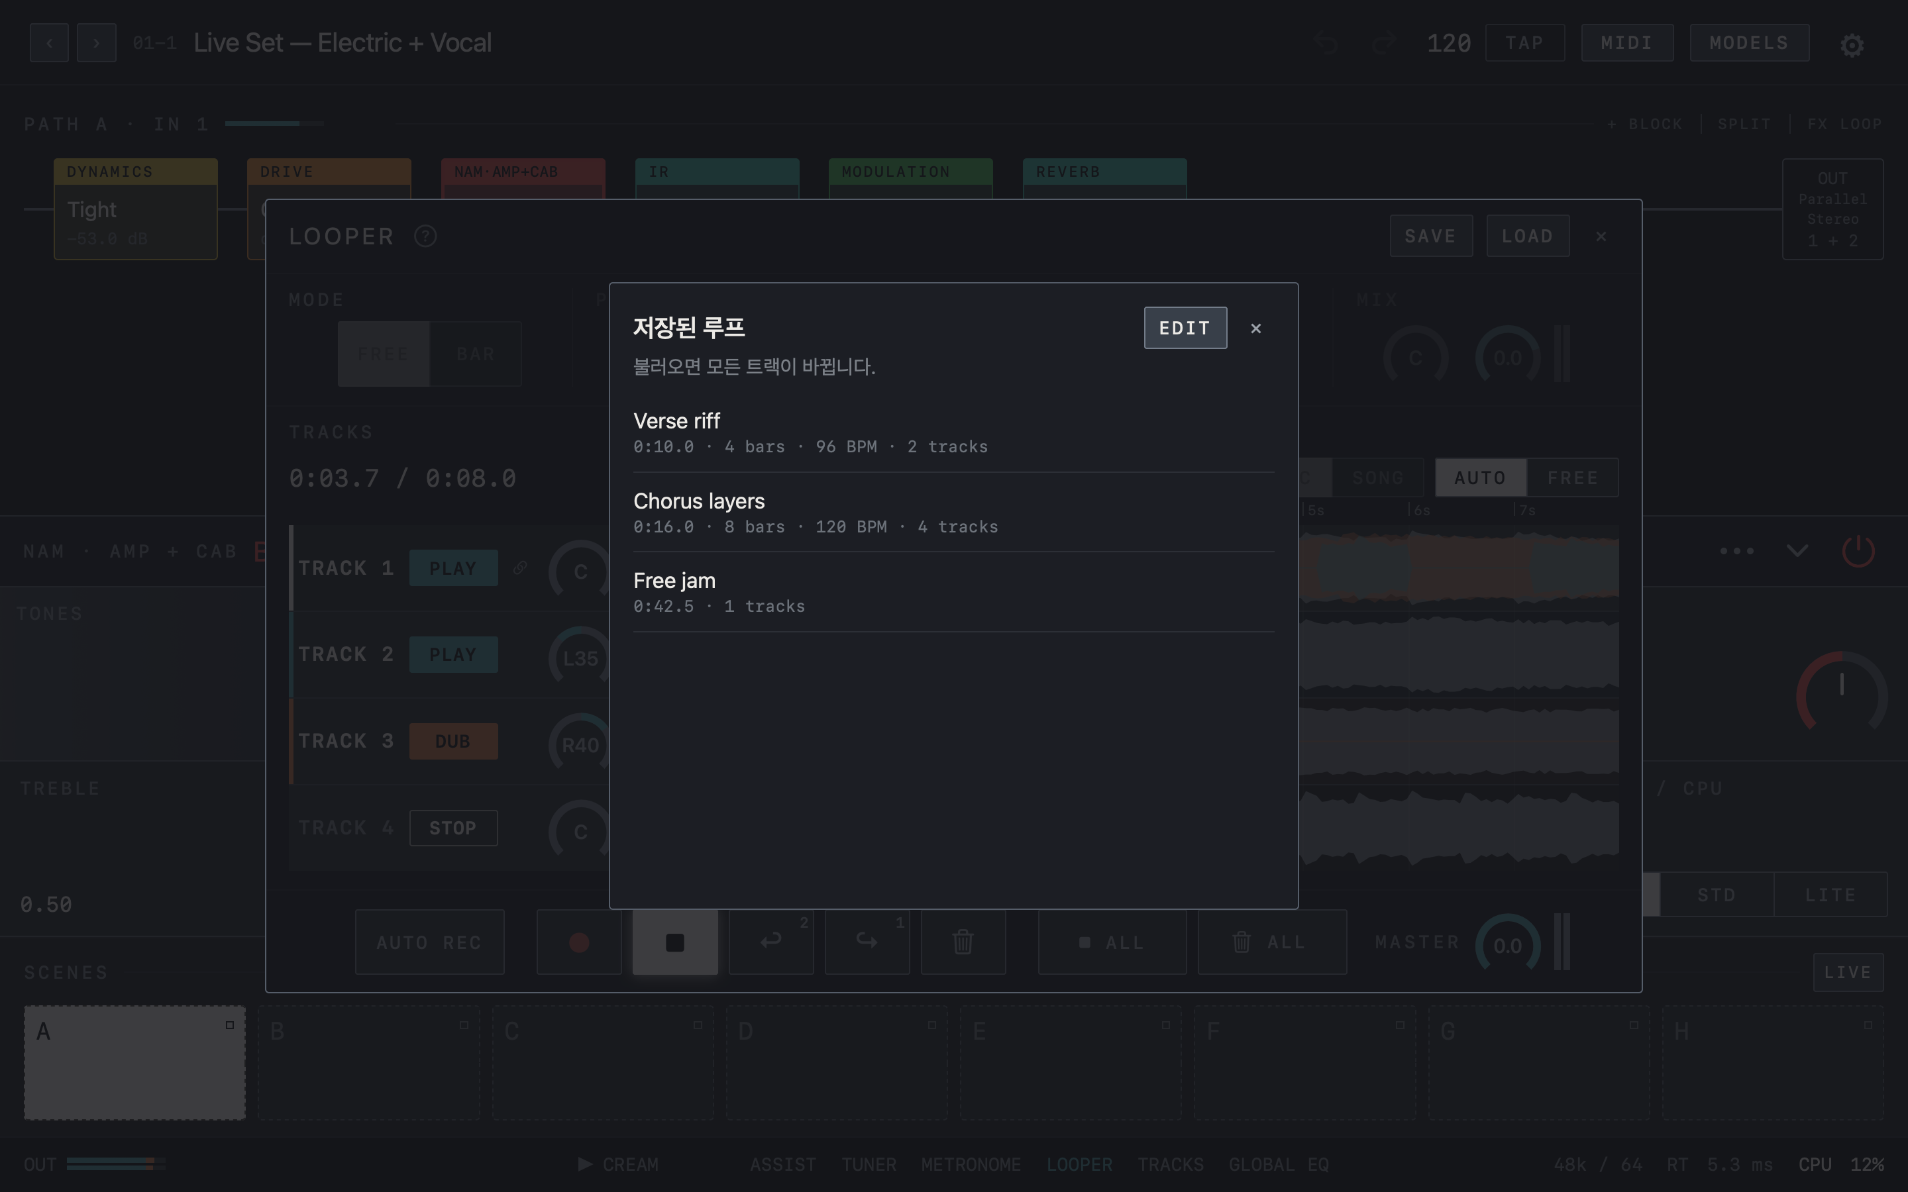The image size is (1908, 1192).
Task: Click the looper SAVE button
Action: point(1430,236)
